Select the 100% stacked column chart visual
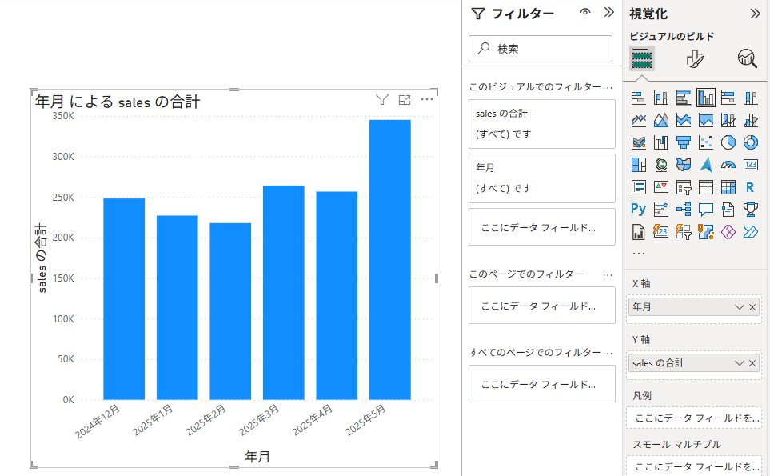 pyautogui.click(x=750, y=98)
